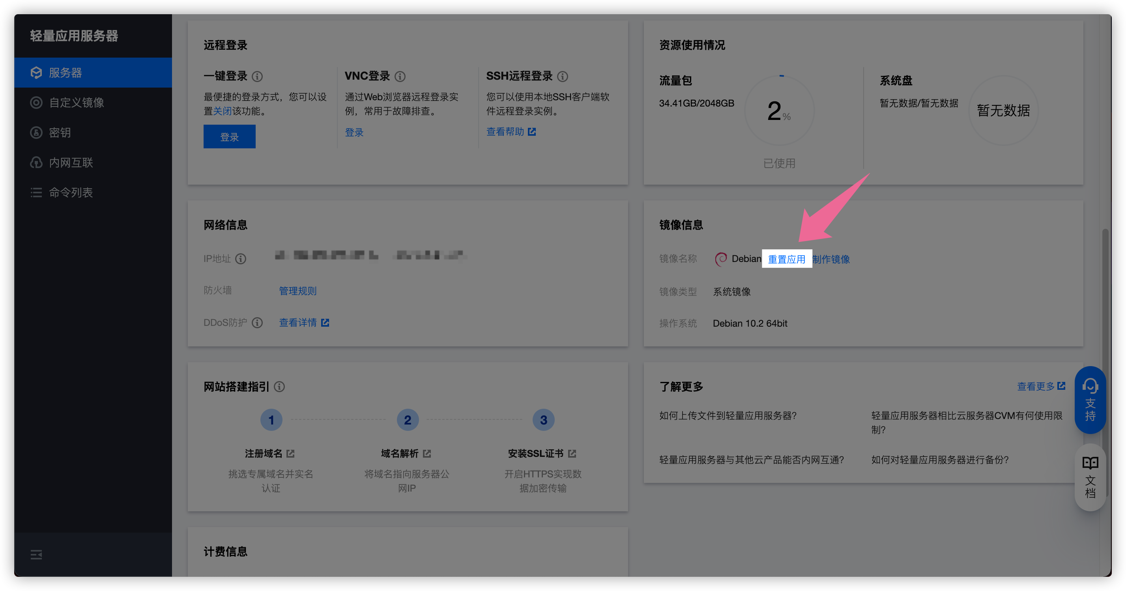The width and height of the screenshot is (1126, 591).
Task: Click the page vertical scrollbar
Action: pyautogui.click(x=1105, y=363)
